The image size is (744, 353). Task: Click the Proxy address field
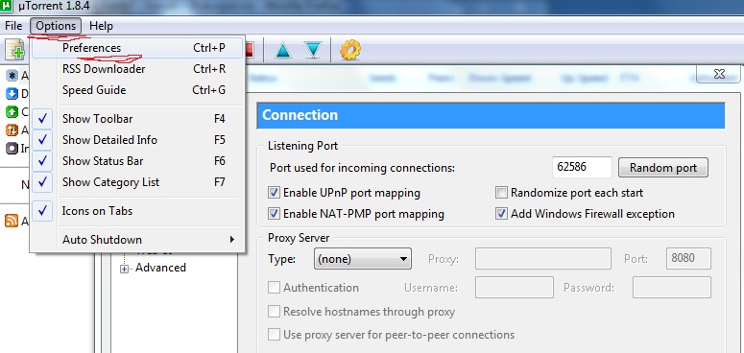[x=542, y=259]
